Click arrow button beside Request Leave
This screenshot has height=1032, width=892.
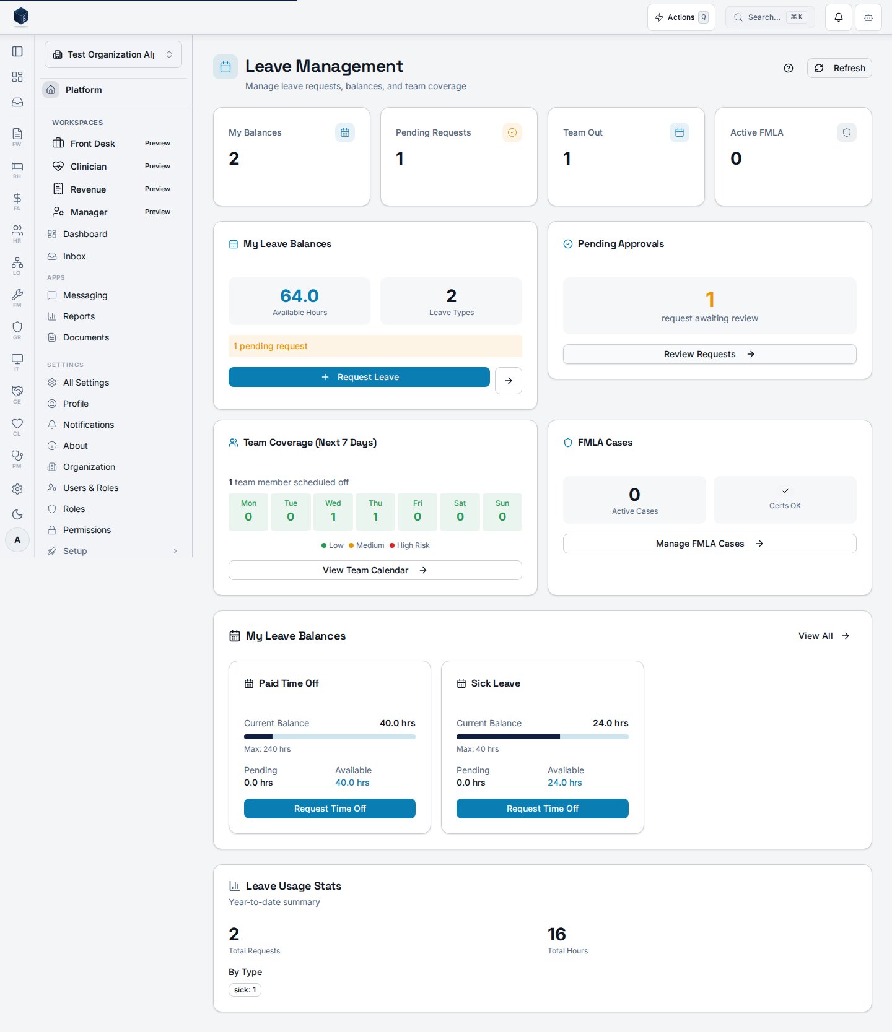(x=509, y=381)
